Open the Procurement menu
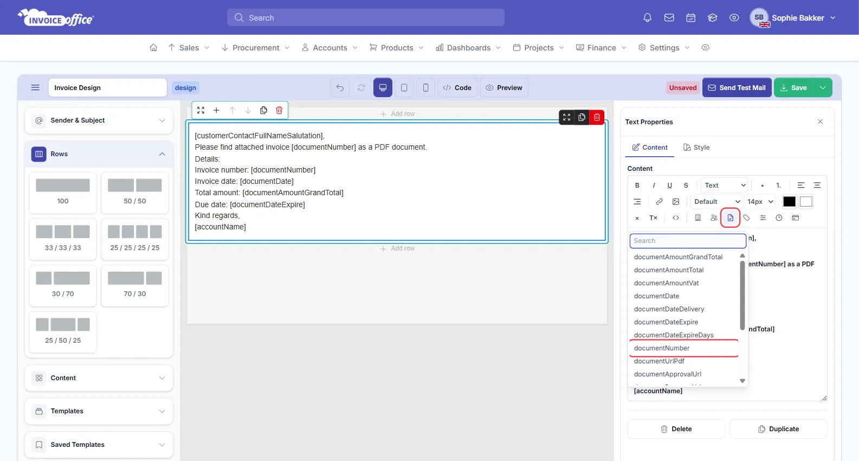 coord(256,48)
